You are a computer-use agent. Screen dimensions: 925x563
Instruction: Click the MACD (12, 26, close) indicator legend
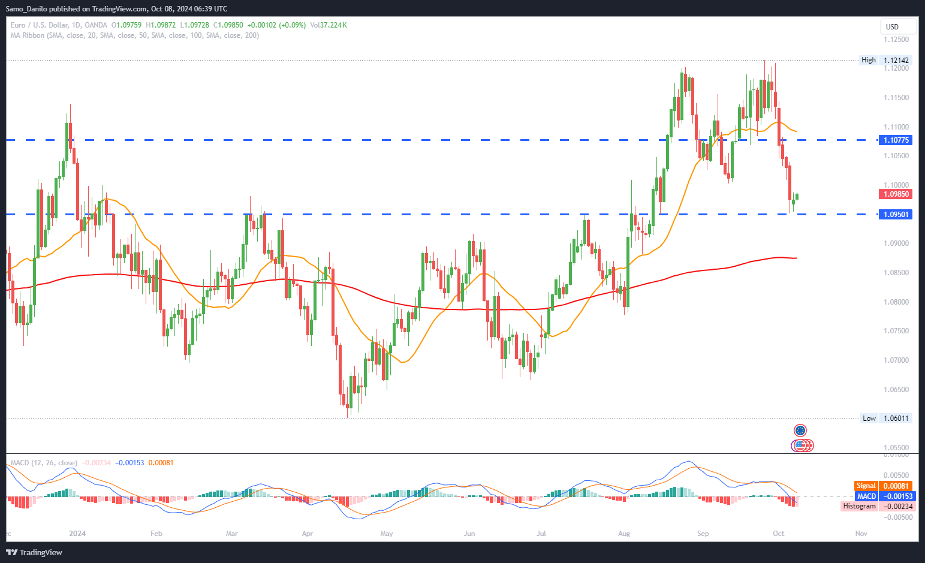pyautogui.click(x=44, y=463)
